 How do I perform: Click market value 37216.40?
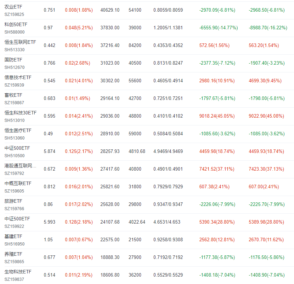click(x=110, y=46)
